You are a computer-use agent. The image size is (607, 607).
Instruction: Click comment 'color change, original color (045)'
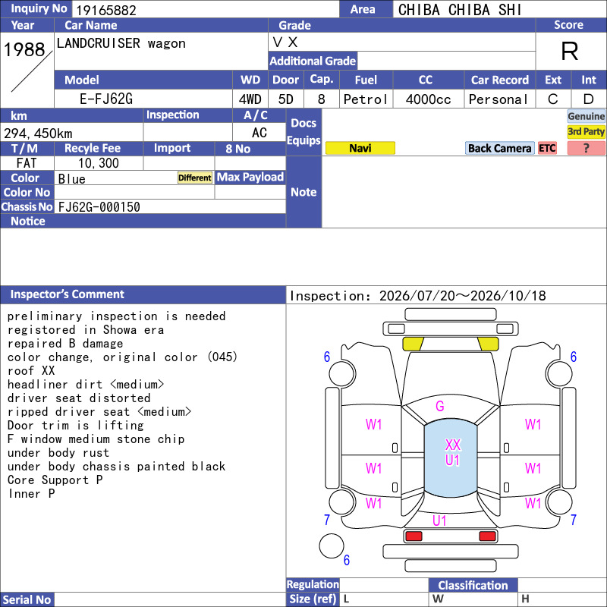[x=122, y=357]
